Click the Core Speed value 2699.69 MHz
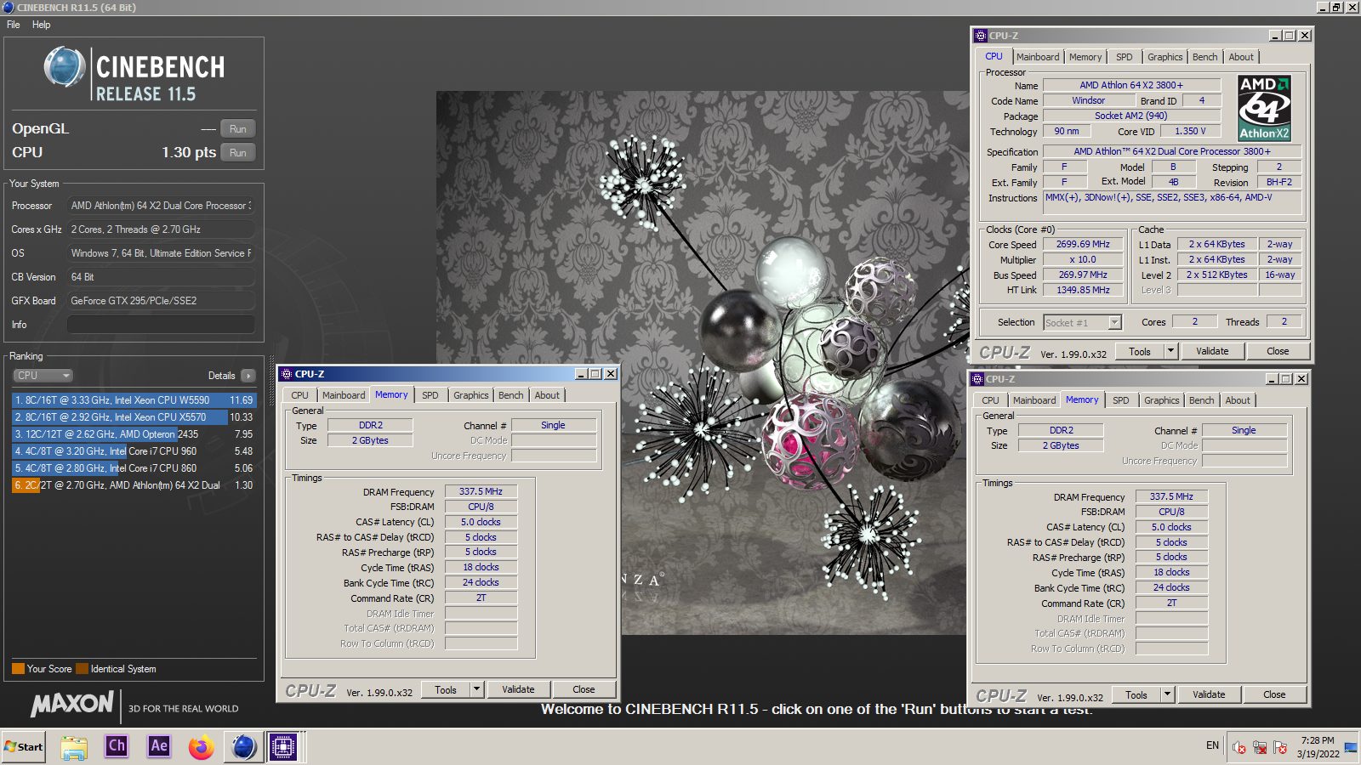Viewport: 1361px width, 765px height. coord(1083,244)
